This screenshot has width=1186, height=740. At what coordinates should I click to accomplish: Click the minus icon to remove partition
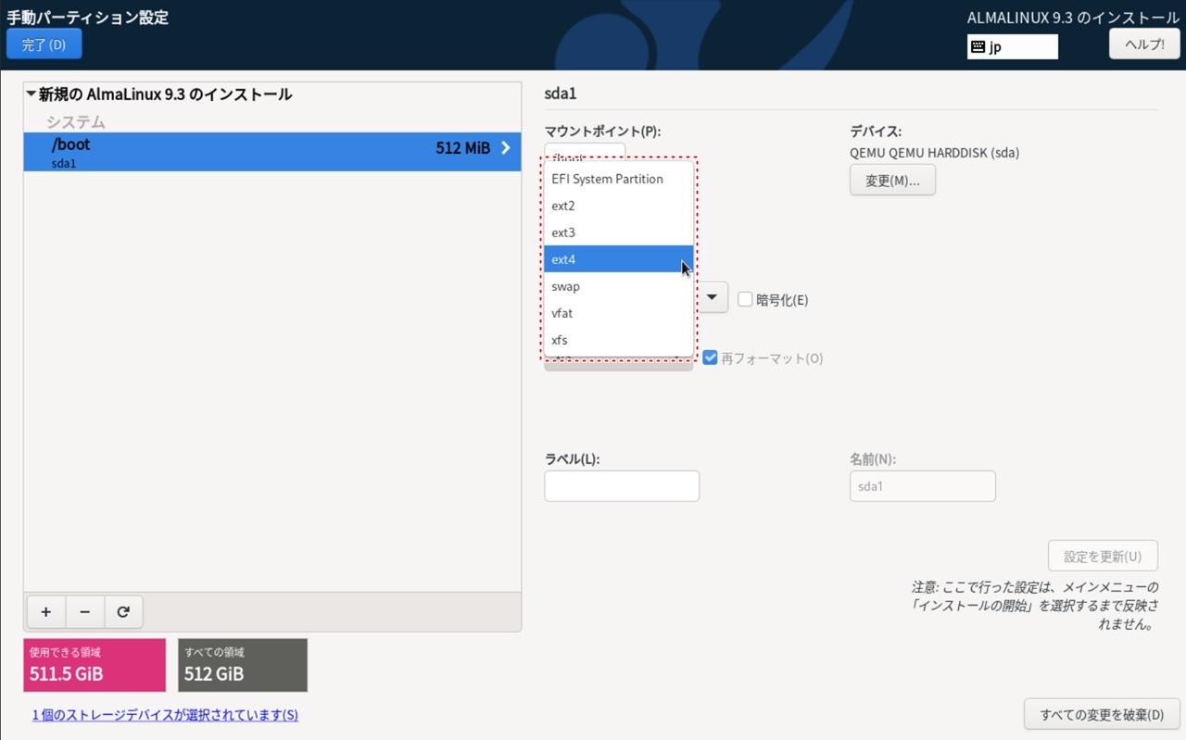click(x=85, y=612)
